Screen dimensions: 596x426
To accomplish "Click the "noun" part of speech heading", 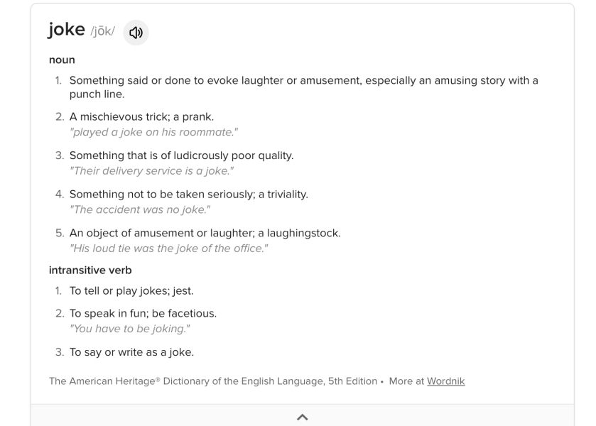I will 62,60.
